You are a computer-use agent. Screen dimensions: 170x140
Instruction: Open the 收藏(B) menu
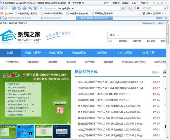[126, 3]
